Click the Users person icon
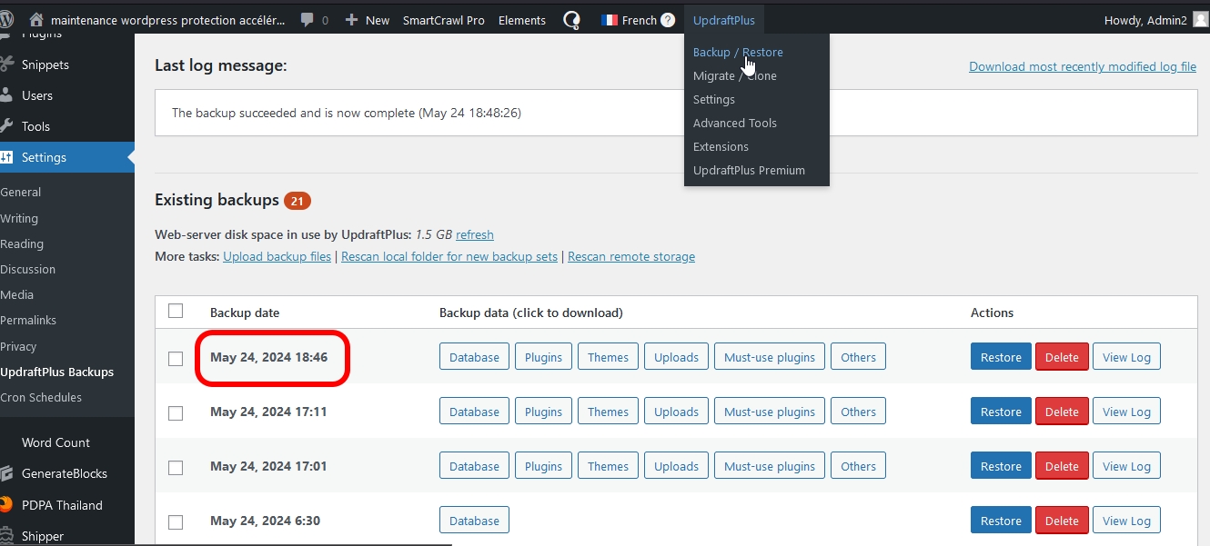The image size is (1210, 546). pos(5,95)
